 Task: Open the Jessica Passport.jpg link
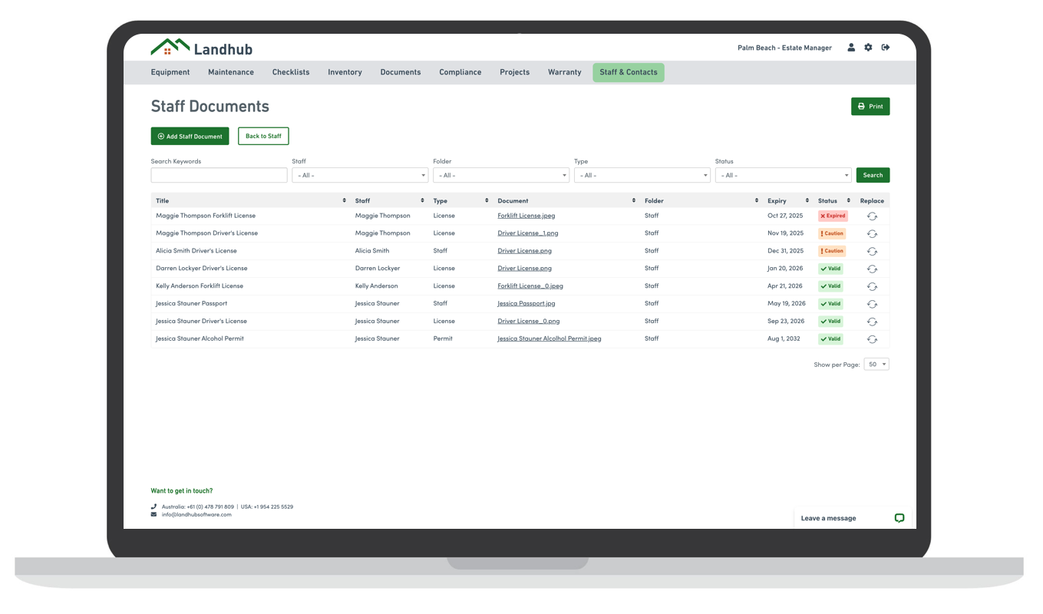(x=526, y=304)
